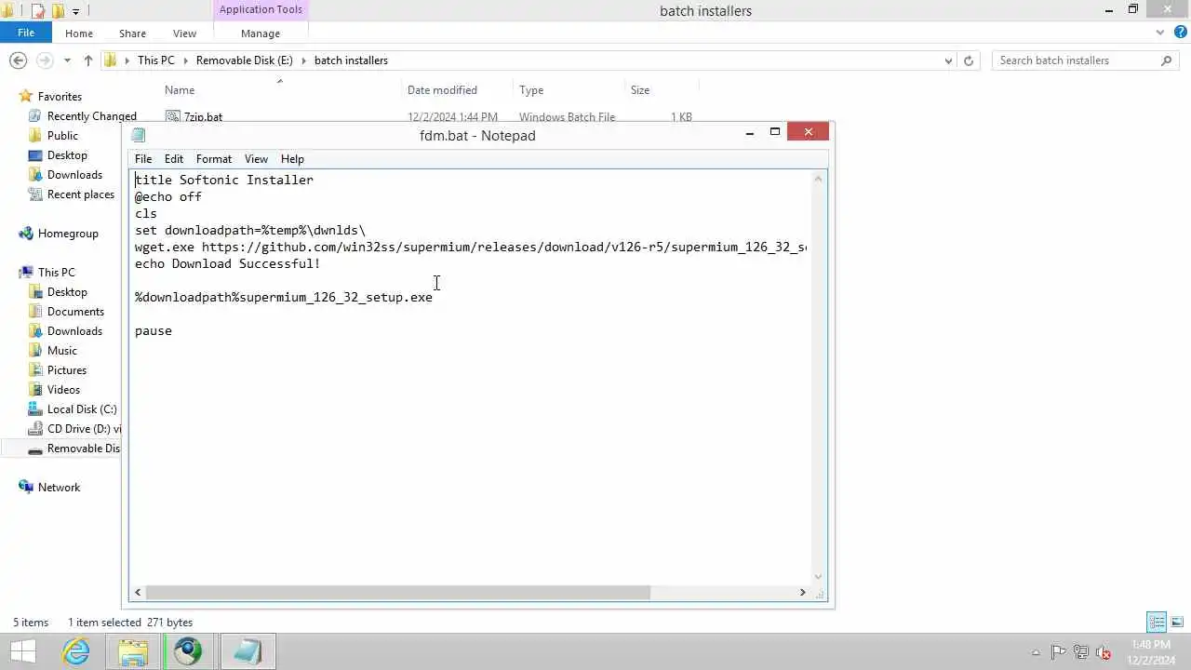
Task: Open CD Drive (D:) in navigation pane
Action: 84,429
